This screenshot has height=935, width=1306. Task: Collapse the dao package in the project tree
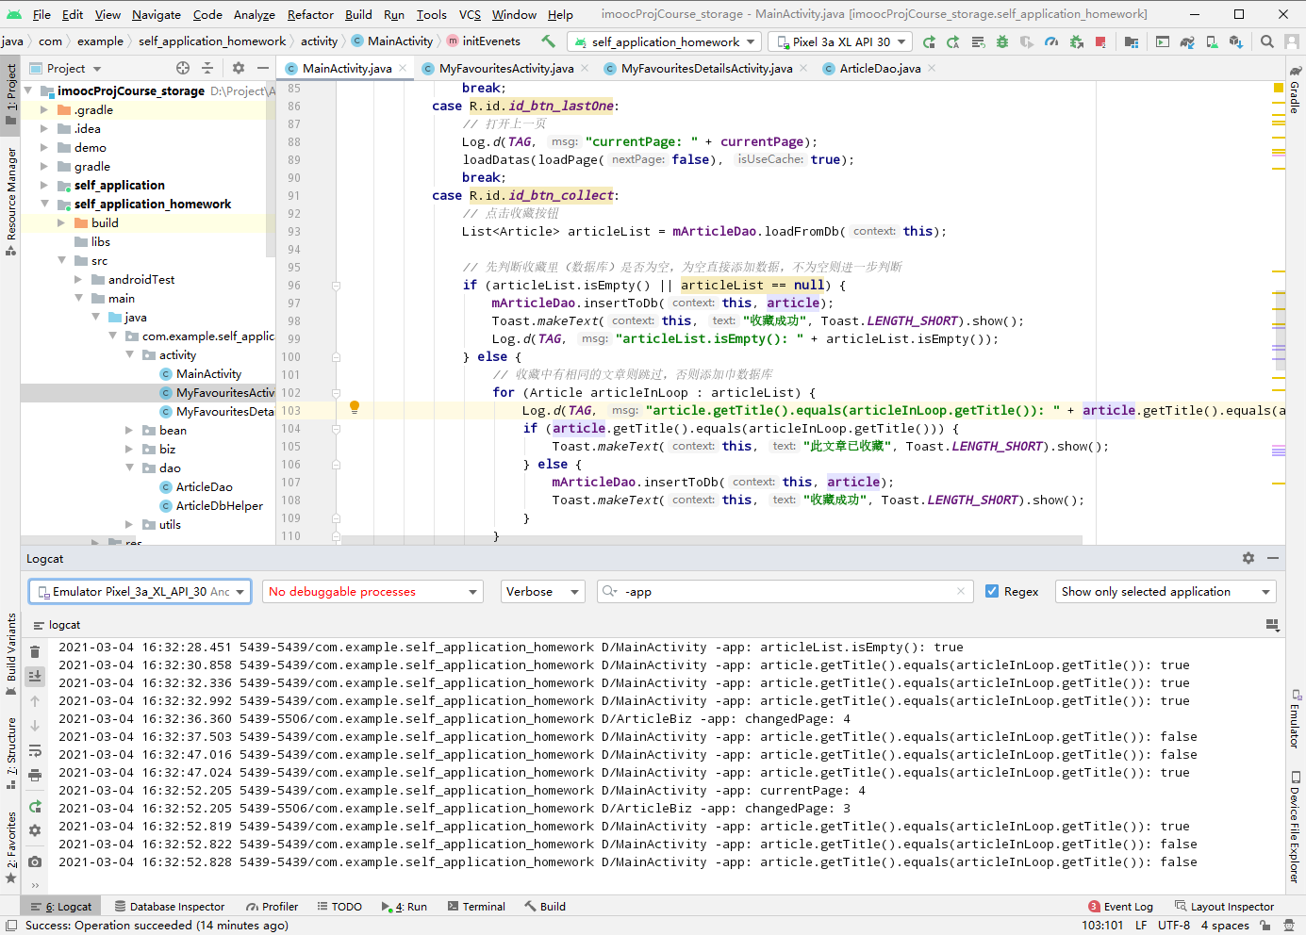[x=130, y=467]
